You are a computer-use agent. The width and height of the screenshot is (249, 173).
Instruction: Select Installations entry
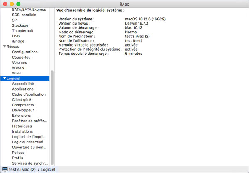point(22,131)
